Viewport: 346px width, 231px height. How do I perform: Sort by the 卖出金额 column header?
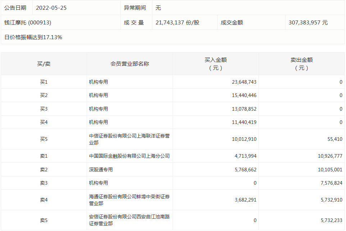(x=302, y=64)
